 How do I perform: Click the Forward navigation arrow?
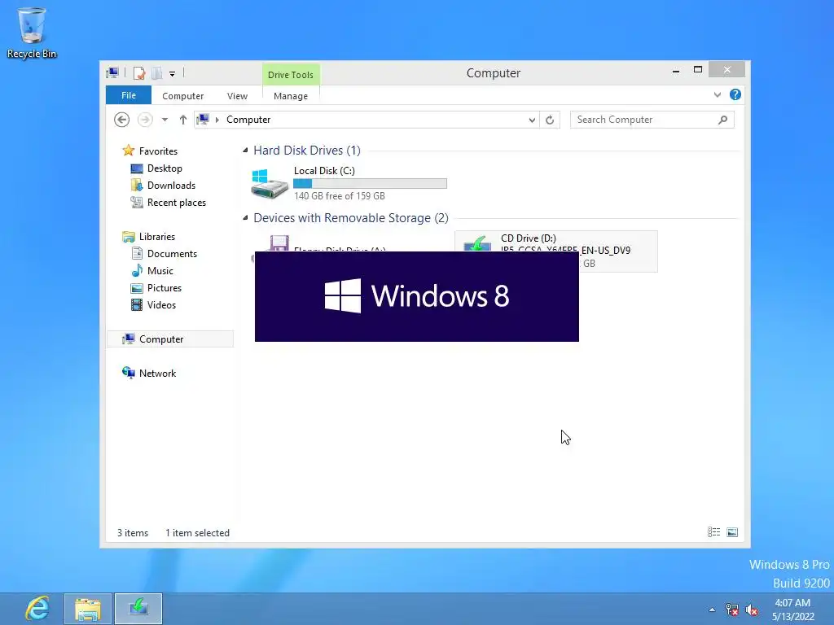pyautogui.click(x=145, y=120)
